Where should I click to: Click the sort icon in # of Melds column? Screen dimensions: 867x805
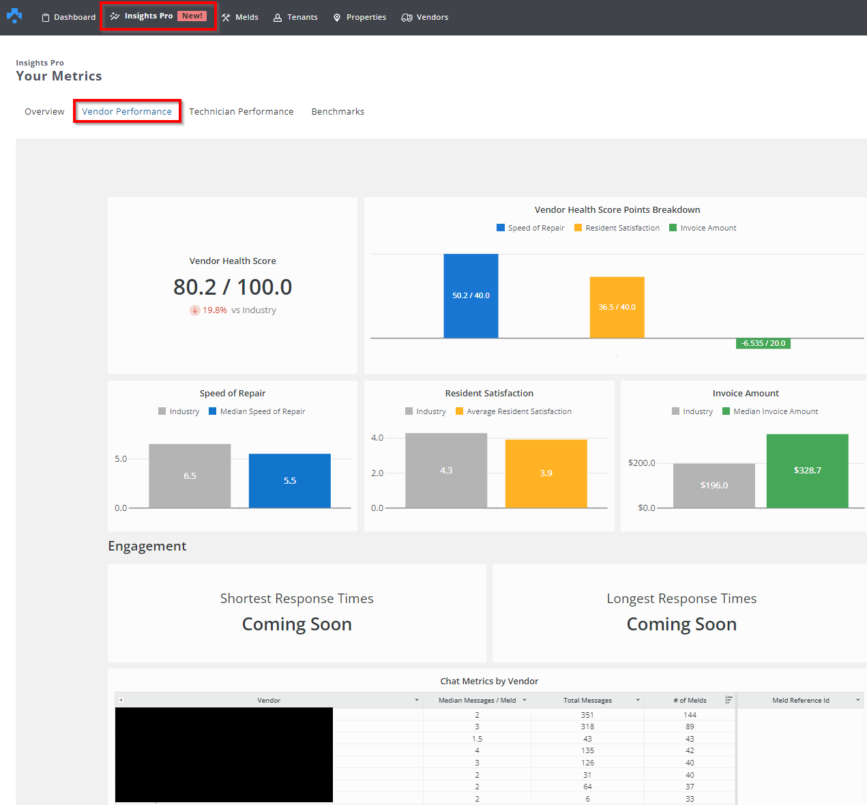click(x=729, y=700)
